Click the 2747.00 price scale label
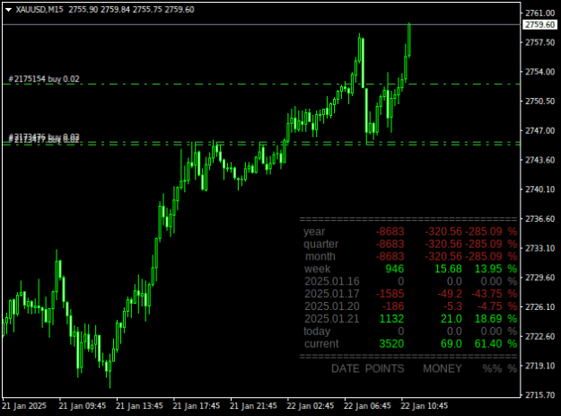Viewport: 561px width, 416px height. (x=539, y=130)
